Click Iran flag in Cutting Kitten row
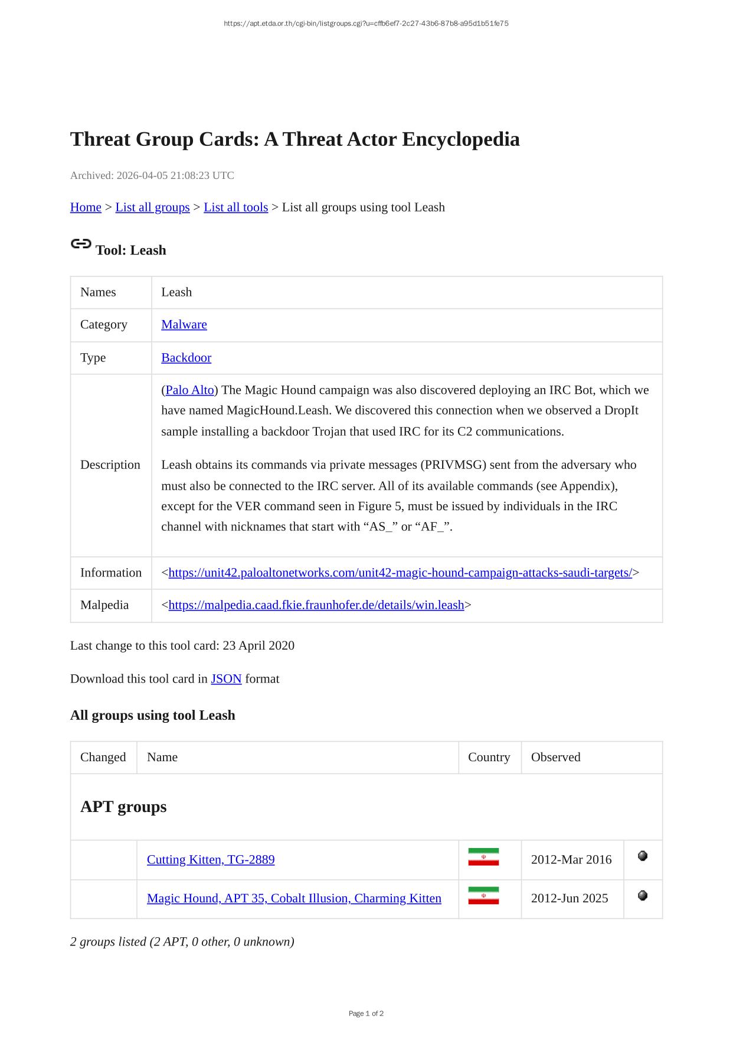This screenshot has height=1037, width=733. 483,857
